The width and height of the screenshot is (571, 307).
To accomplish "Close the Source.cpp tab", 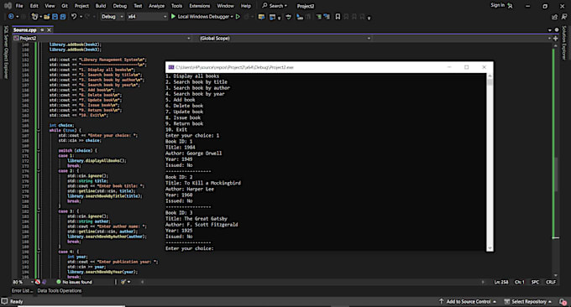I will (x=50, y=30).
